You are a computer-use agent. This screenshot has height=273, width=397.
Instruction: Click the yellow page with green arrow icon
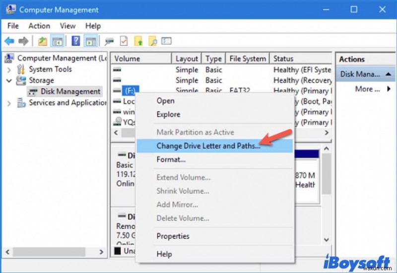138,41
